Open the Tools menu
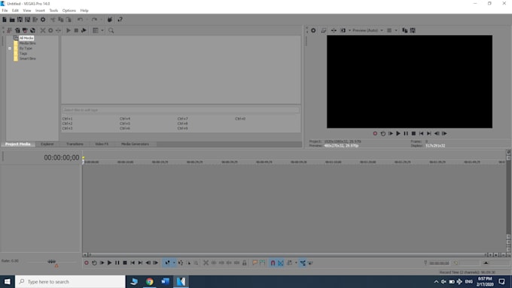The image size is (512, 288). pyautogui.click(x=53, y=11)
